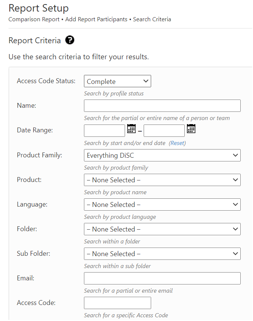Open the Folder dropdown

pyautogui.click(x=162, y=229)
